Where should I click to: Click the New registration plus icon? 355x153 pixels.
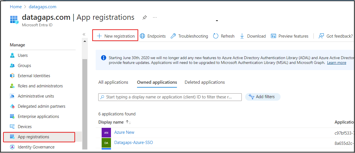tap(99, 36)
